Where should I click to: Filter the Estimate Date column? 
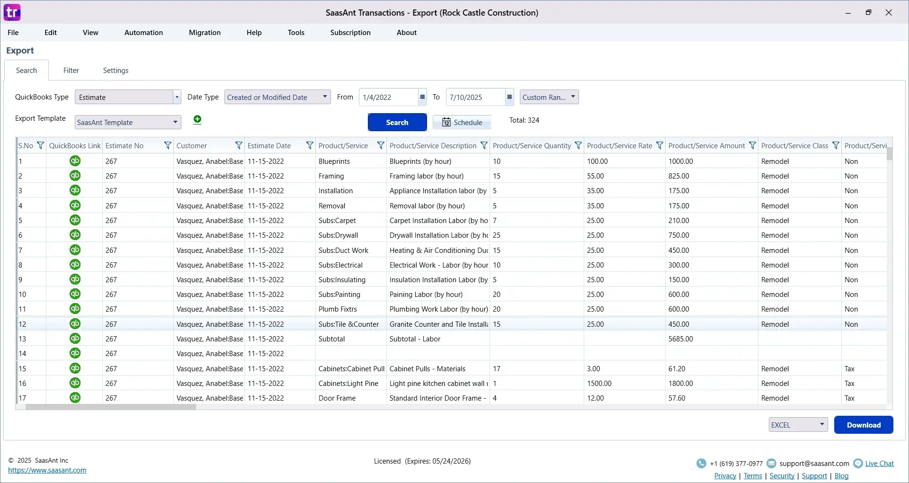310,145
